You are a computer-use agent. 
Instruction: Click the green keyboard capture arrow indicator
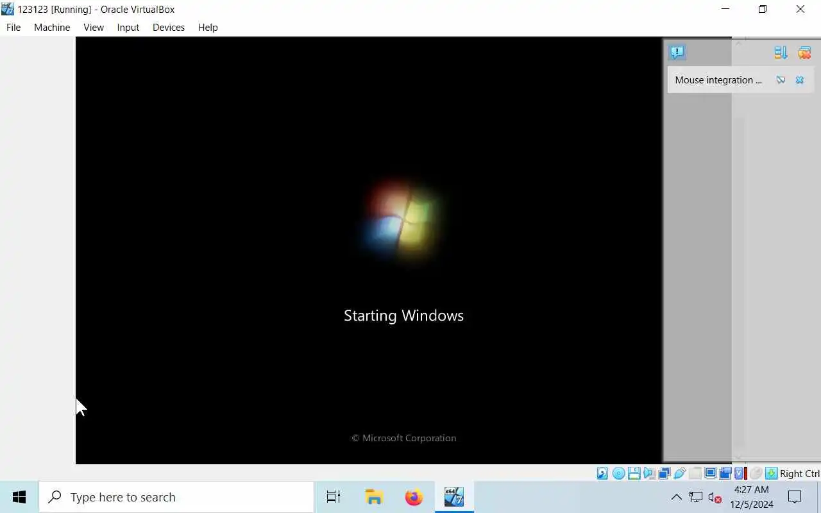tap(772, 473)
